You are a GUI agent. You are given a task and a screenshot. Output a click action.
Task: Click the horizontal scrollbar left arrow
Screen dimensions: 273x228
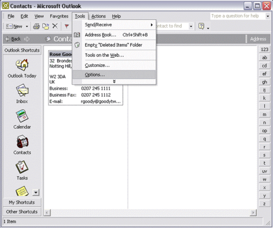pyautogui.click(x=47, y=212)
